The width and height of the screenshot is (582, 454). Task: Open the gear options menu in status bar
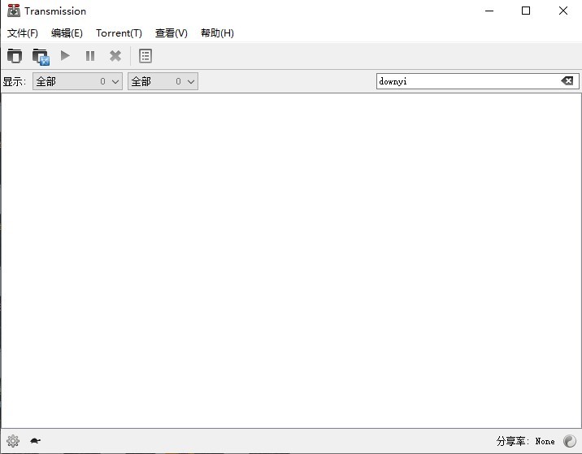click(13, 441)
